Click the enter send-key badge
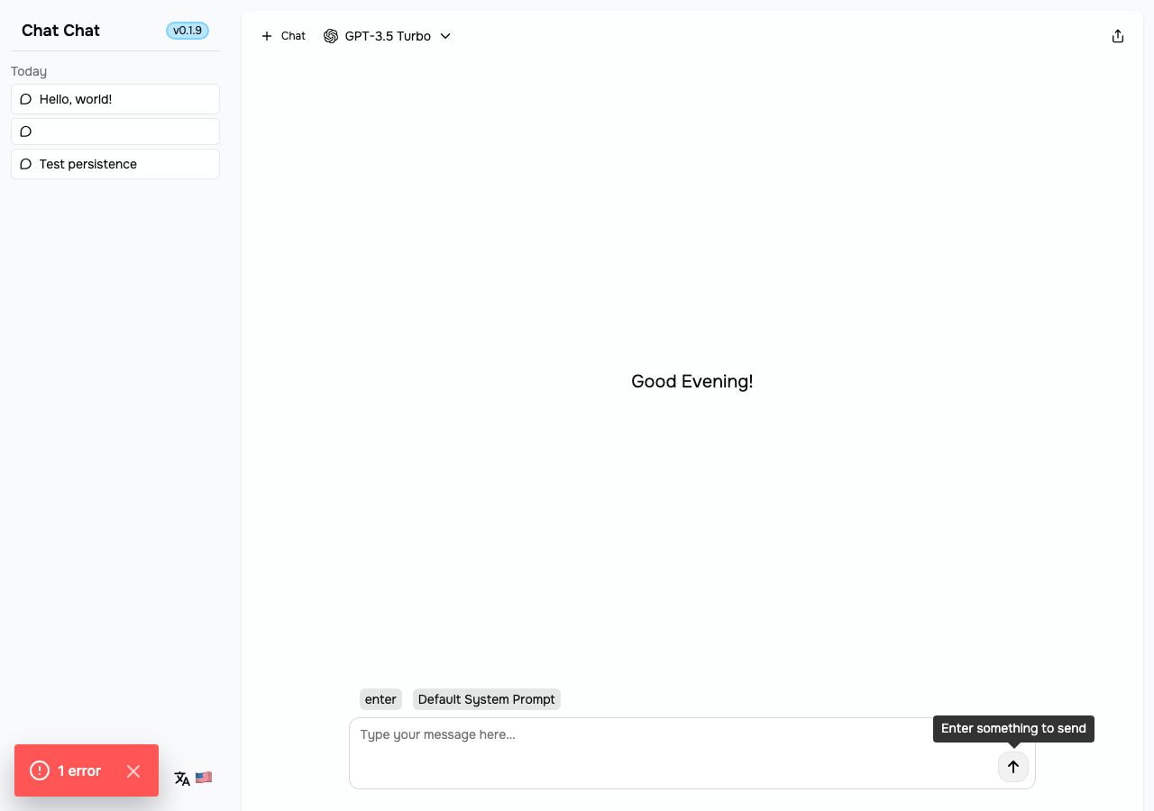 point(380,699)
